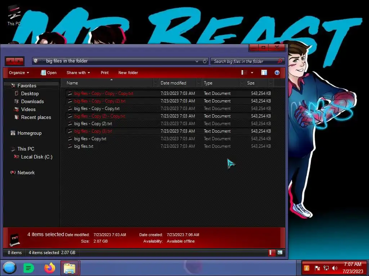
Task: Launch Firefox from the taskbar
Action: click(x=50, y=268)
